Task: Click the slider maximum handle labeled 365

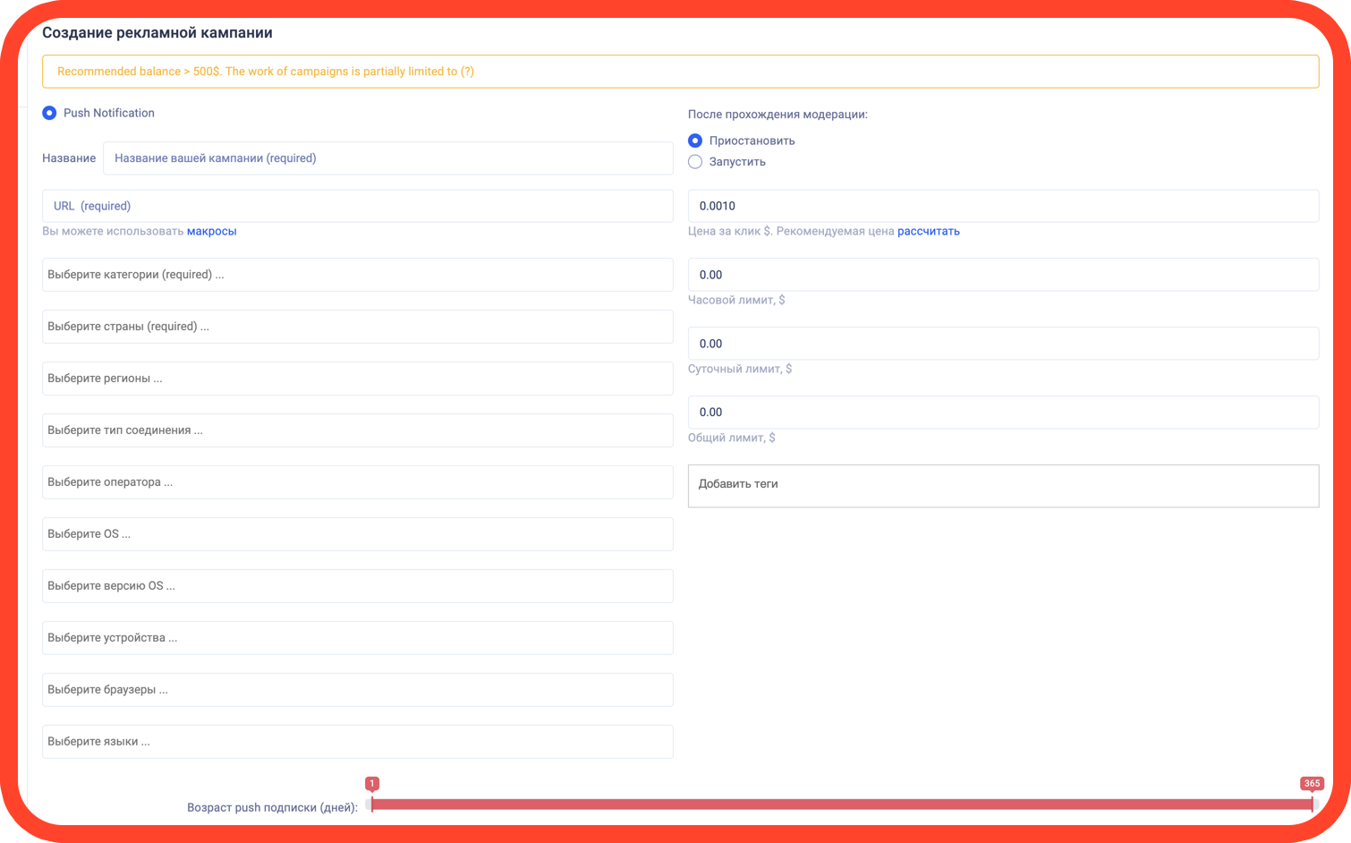Action: [x=1312, y=784]
